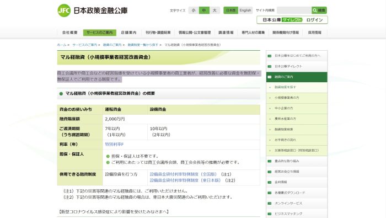Set font size to 小 (small)

(x=194, y=10)
